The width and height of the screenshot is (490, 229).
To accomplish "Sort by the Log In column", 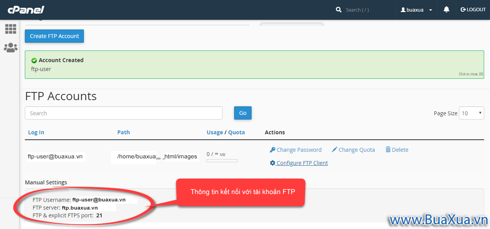I will (x=36, y=132).
